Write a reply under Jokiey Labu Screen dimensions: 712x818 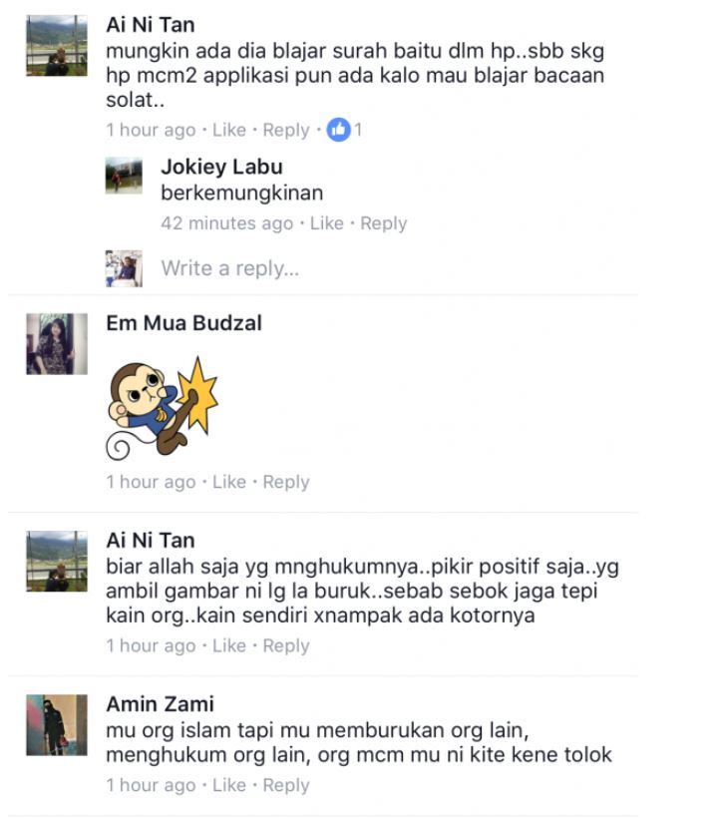pyautogui.click(x=230, y=268)
